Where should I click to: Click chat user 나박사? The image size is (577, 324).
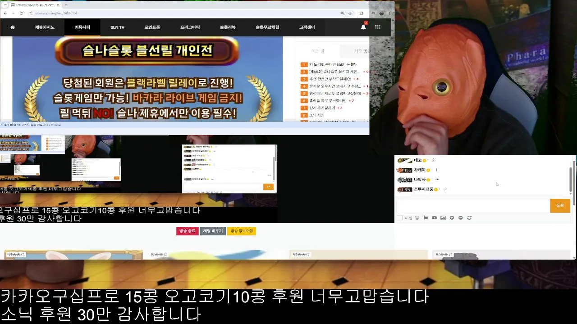pos(420,180)
